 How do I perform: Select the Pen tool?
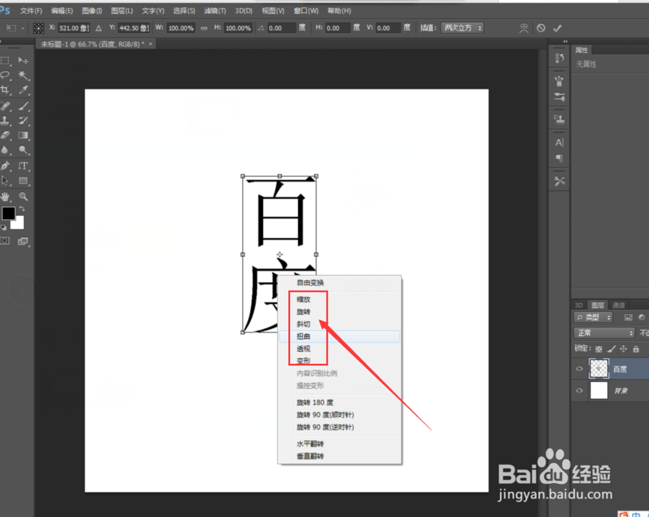coord(5,166)
